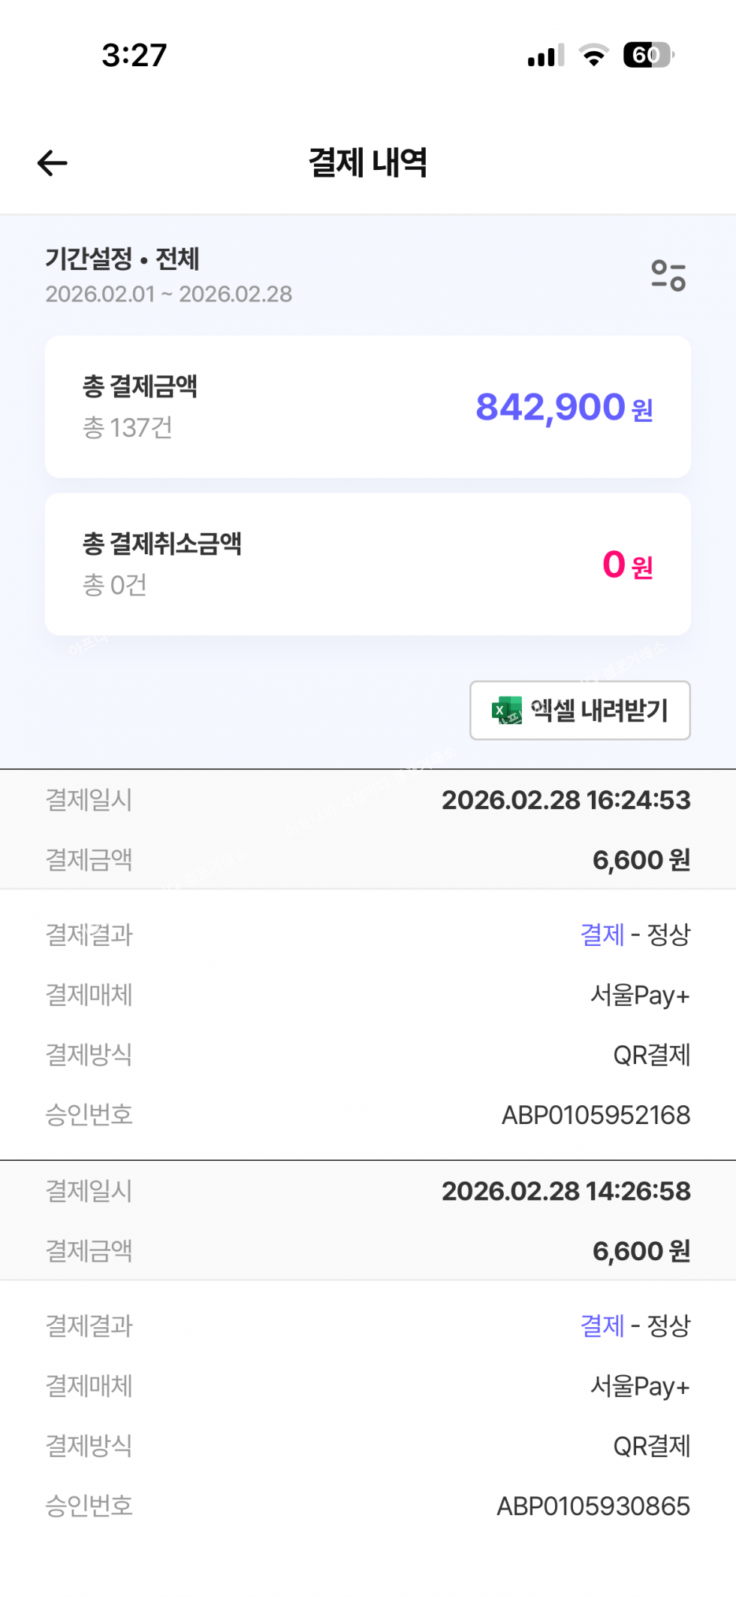This screenshot has height=1597, width=736.
Task: Tap the blue 결제 status link in second record
Action: pyautogui.click(x=602, y=1326)
